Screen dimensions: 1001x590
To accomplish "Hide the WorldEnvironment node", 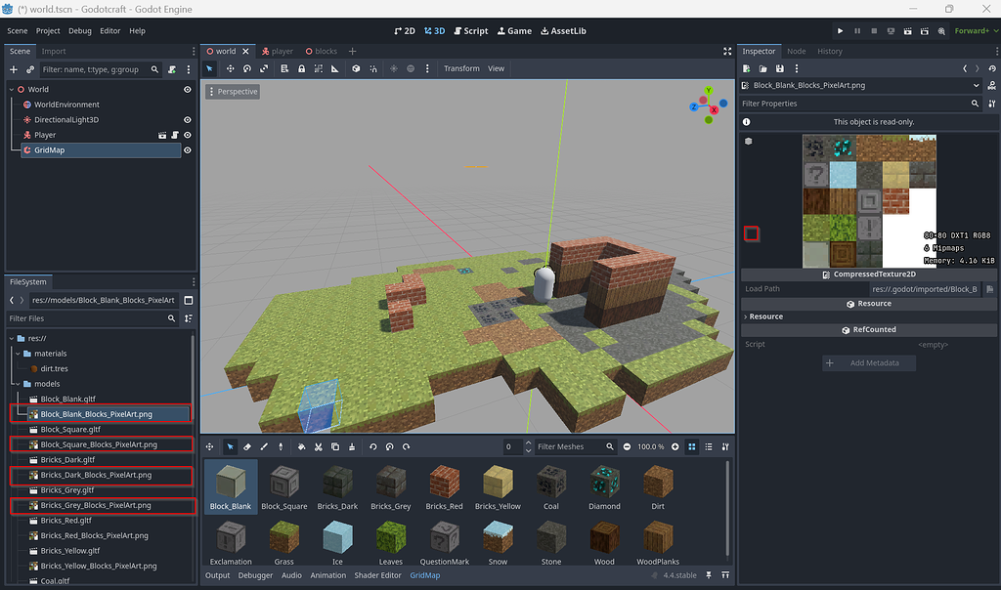I will point(187,104).
